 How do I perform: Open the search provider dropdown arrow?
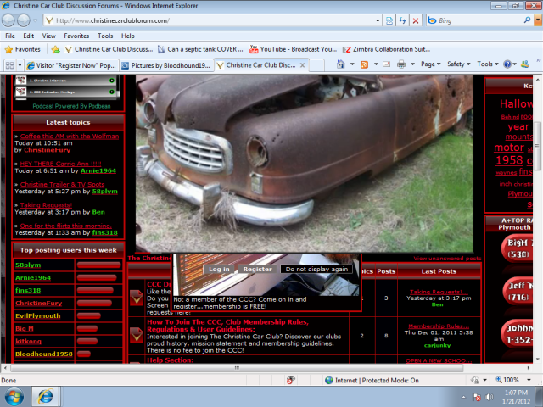click(x=538, y=20)
